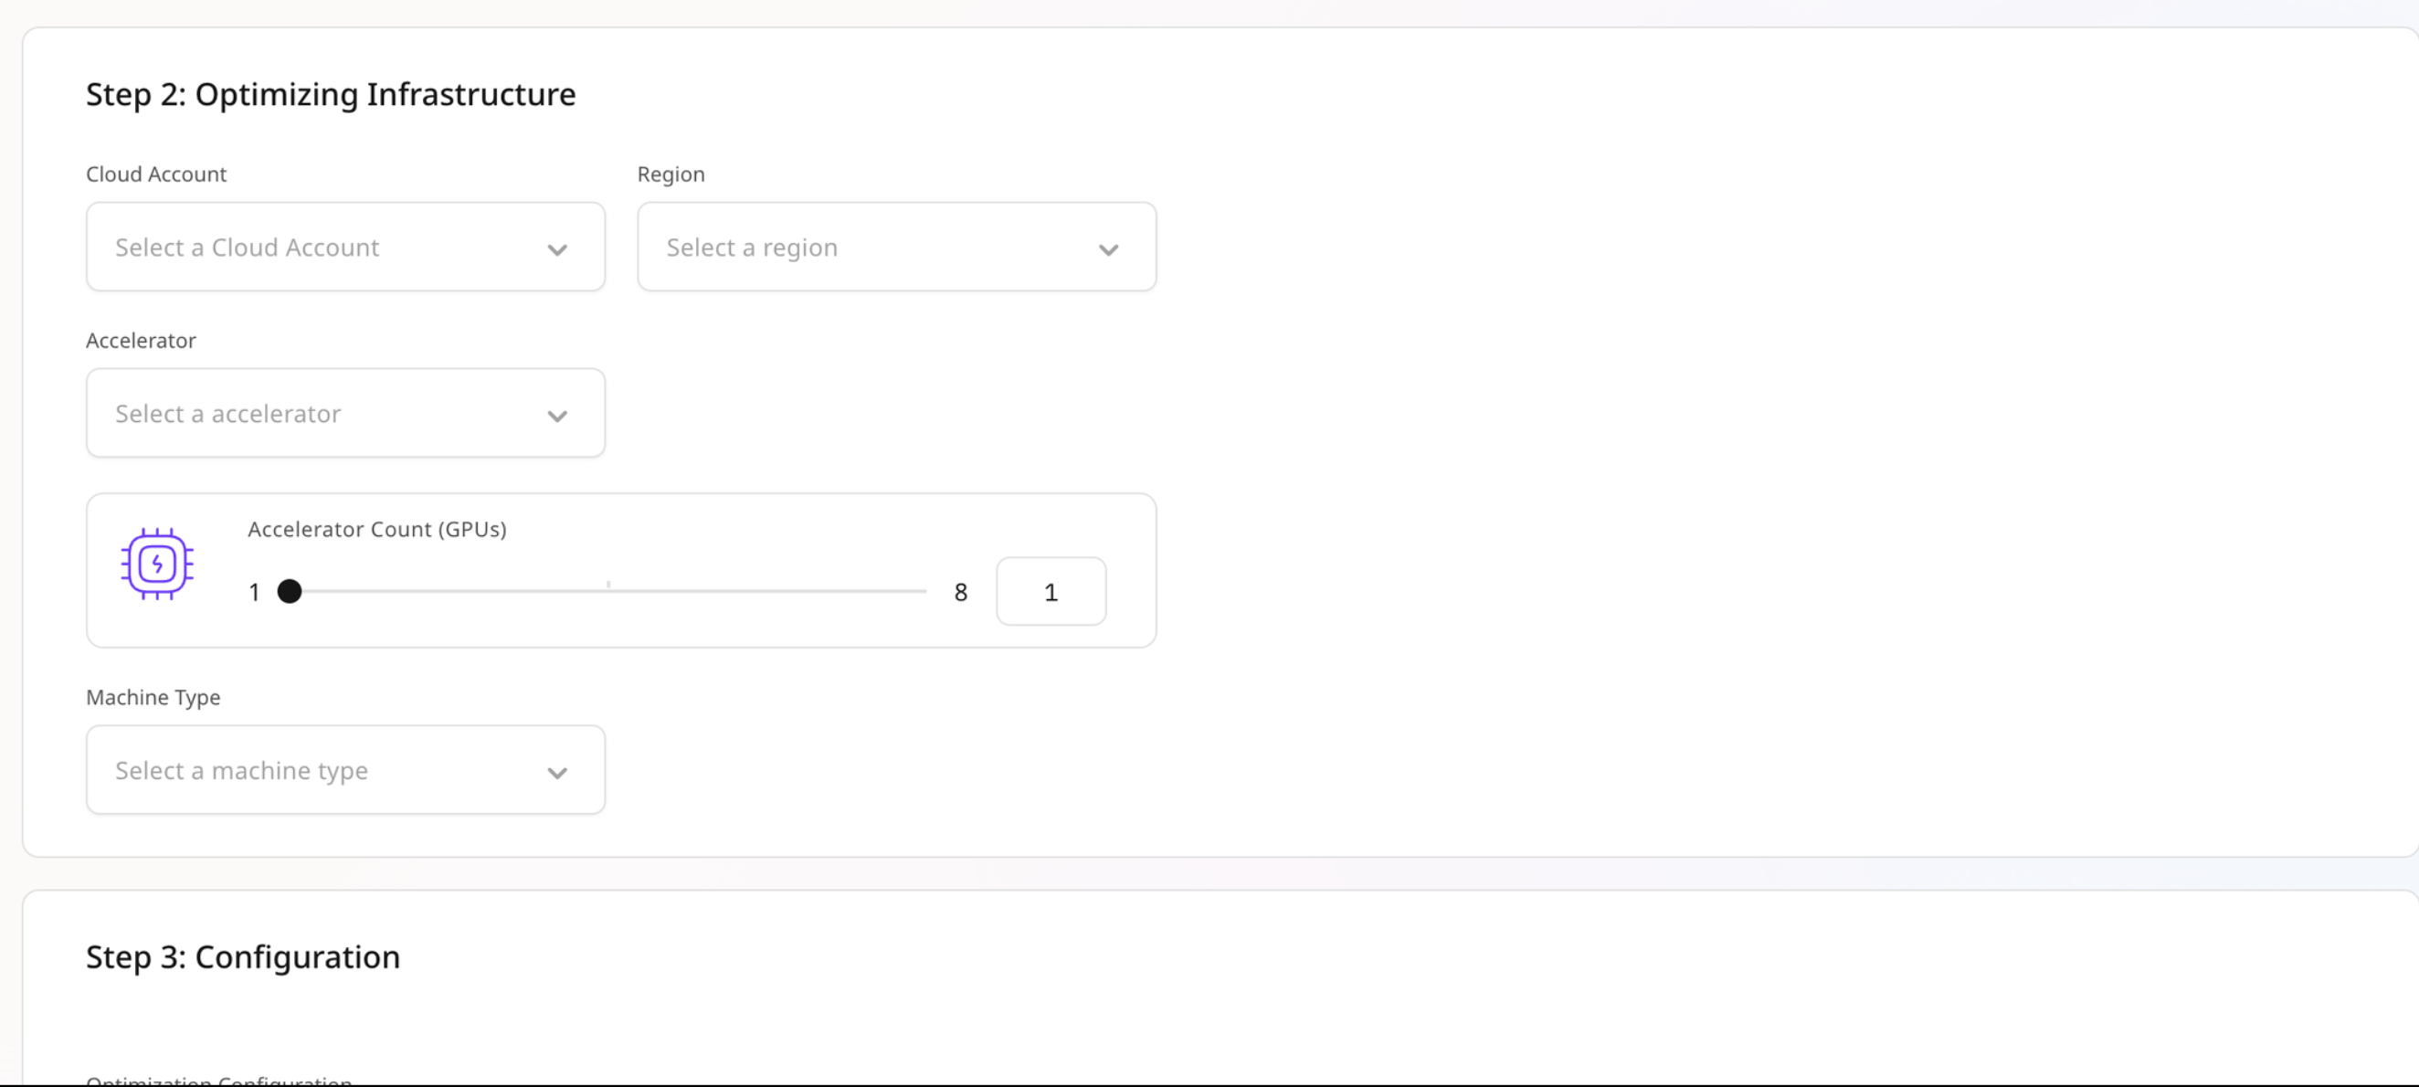Click the Step 3: Configuration heading
Viewport: 2419px width, 1087px height.
(242, 956)
